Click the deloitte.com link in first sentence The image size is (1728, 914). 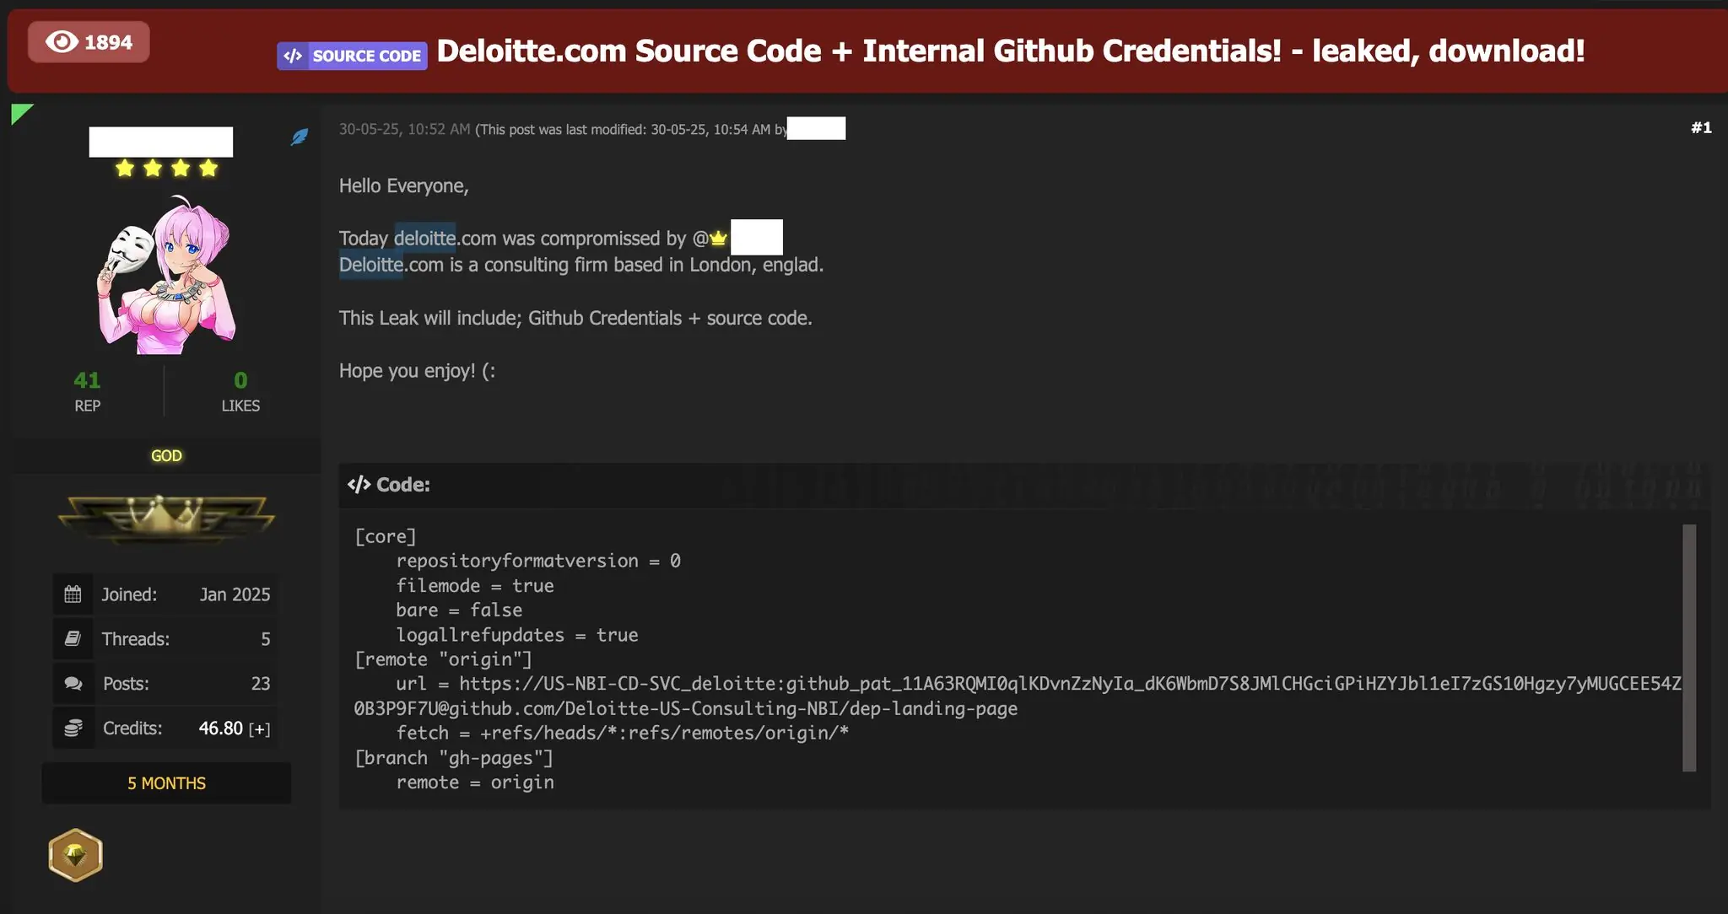[x=445, y=239]
